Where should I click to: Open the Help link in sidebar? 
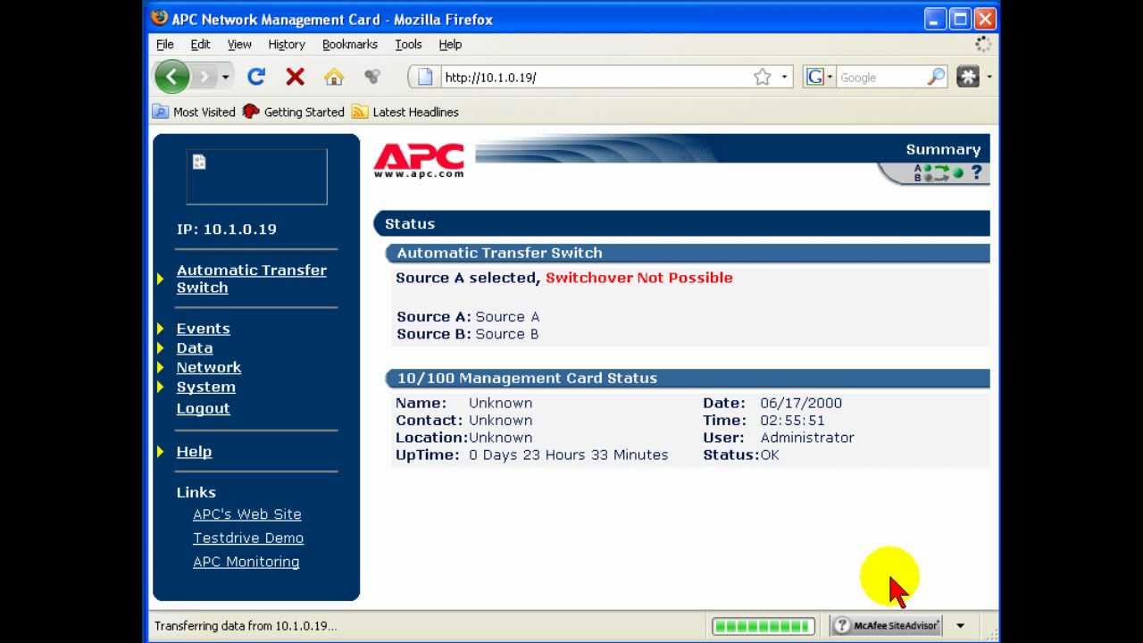coord(194,451)
